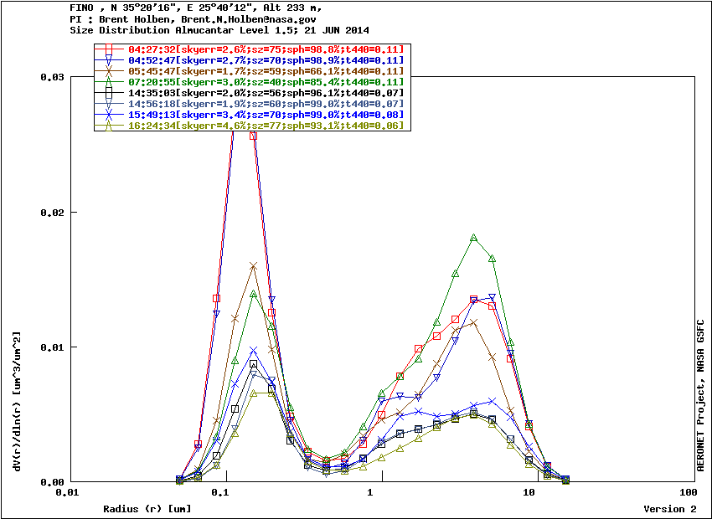Click blue inverted triangle beside 04:52:47 legend entry

click(x=108, y=61)
